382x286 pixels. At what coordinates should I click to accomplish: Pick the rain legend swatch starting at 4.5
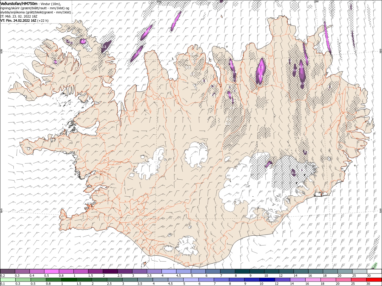click(x=175, y=280)
